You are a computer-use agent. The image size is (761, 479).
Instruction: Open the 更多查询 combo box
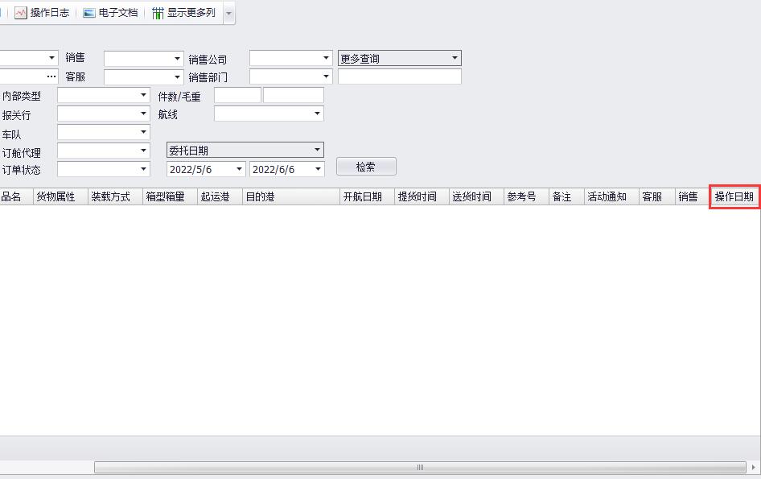click(x=455, y=59)
